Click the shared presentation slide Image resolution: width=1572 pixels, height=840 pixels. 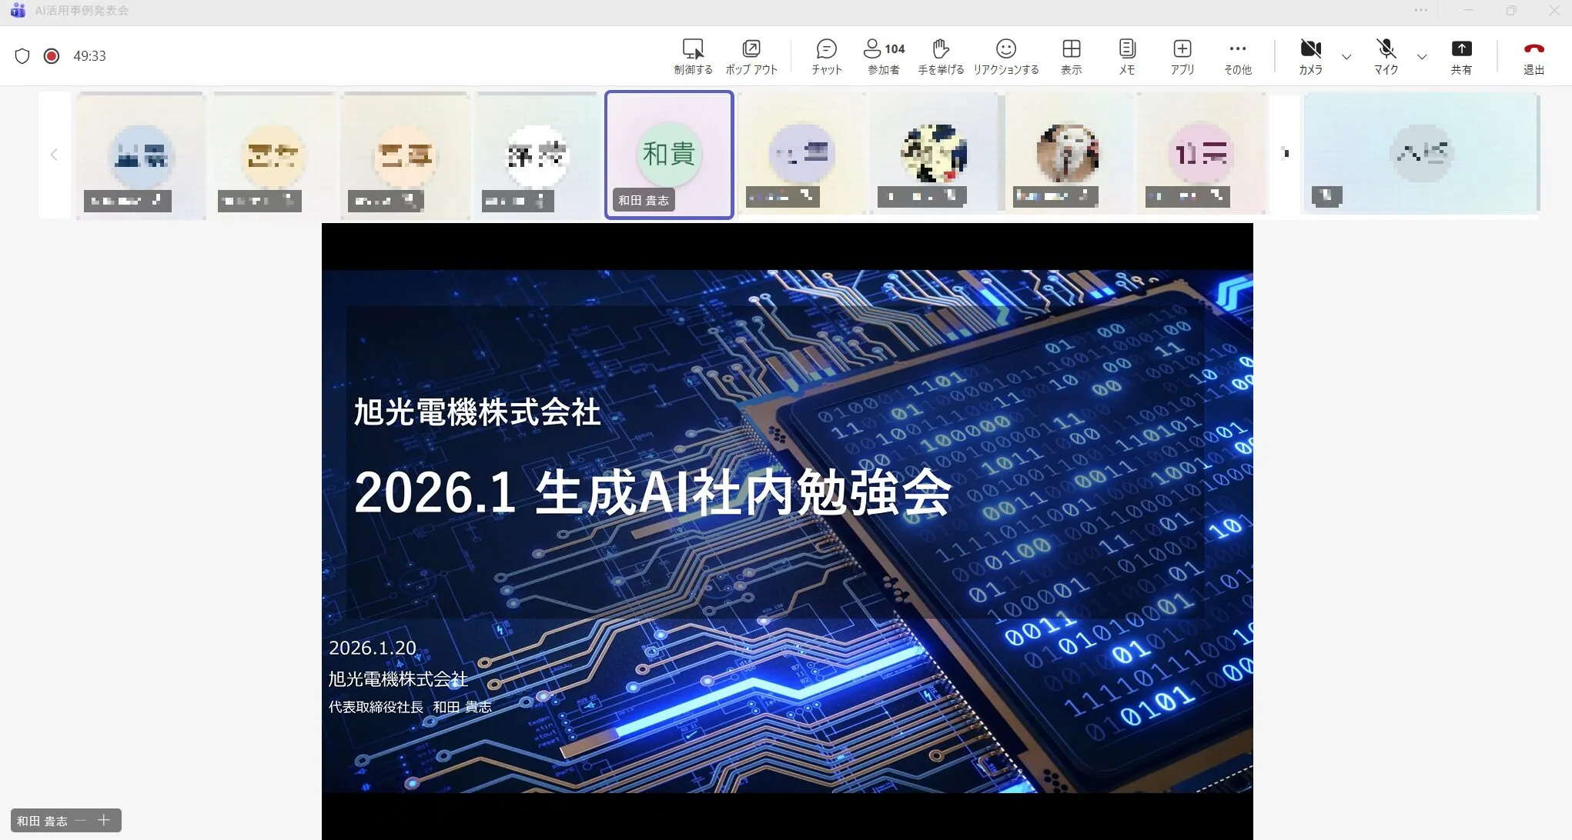pyautogui.click(x=787, y=531)
